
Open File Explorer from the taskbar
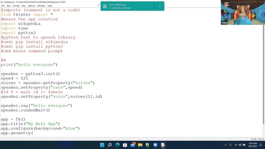tap(140, 145)
